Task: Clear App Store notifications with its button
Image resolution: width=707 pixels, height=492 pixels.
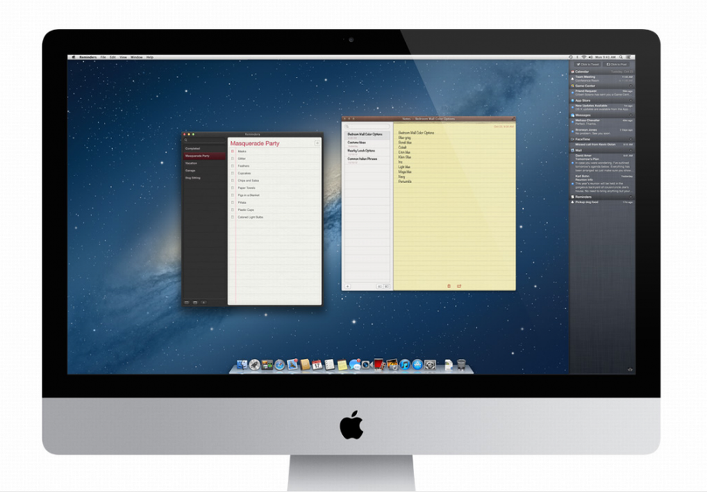Action: (631, 101)
